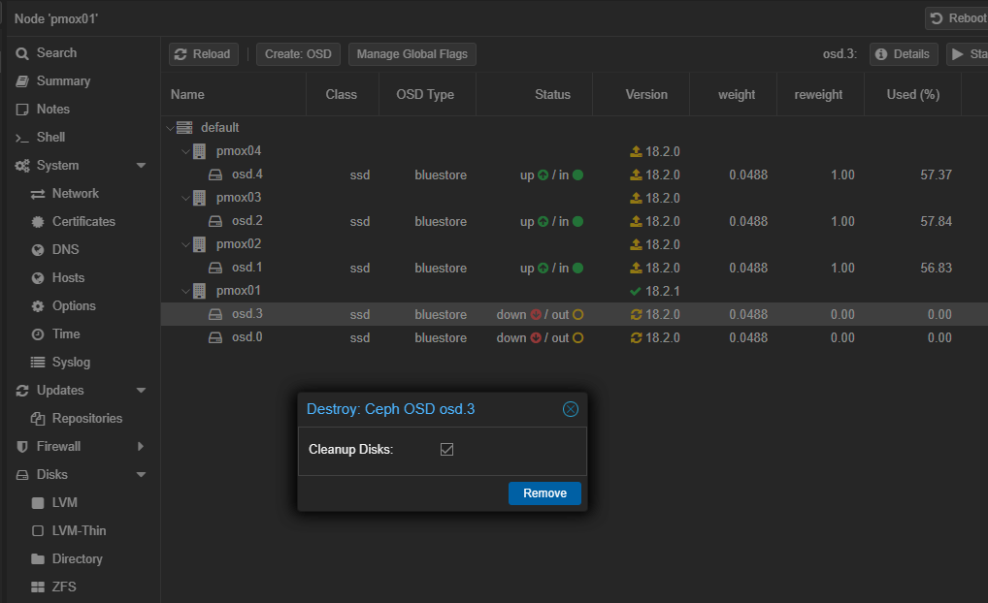Click the red down status icon for osd.3
988x603 pixels.
click(x=535, y=315)
